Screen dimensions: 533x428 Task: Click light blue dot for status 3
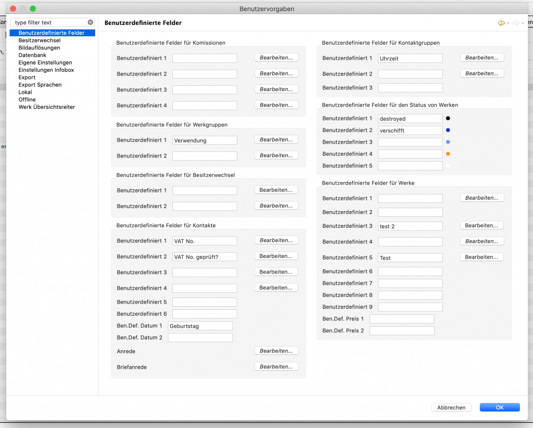coord(448,142)
